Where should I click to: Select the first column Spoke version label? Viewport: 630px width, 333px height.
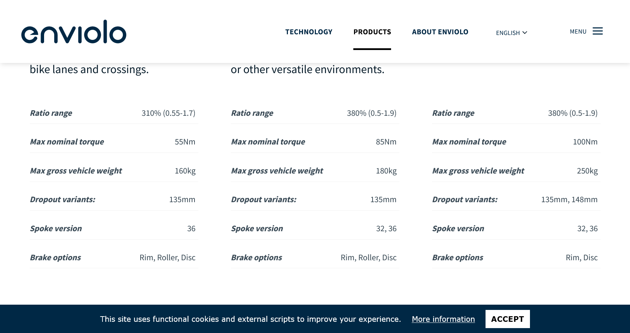click(56, 228)
